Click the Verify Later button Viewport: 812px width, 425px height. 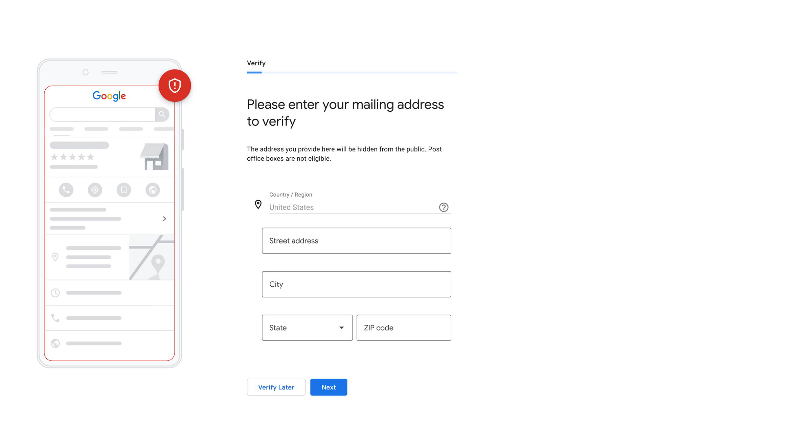pyautogui.click(x=276, y=387)
